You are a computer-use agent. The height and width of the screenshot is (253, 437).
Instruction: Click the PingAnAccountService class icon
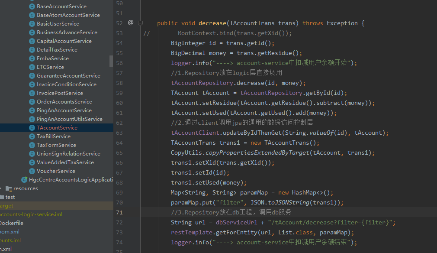[32, 110]
